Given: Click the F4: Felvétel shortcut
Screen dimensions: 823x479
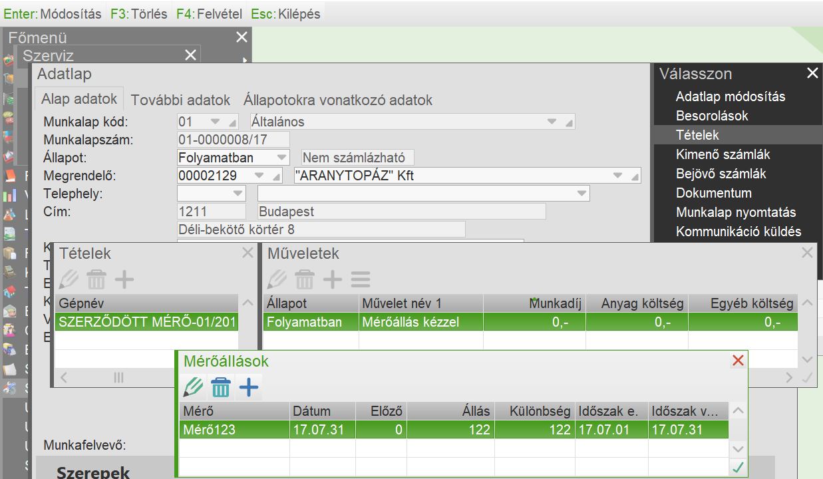Looking at the screenshot, I should click(210, 13).
